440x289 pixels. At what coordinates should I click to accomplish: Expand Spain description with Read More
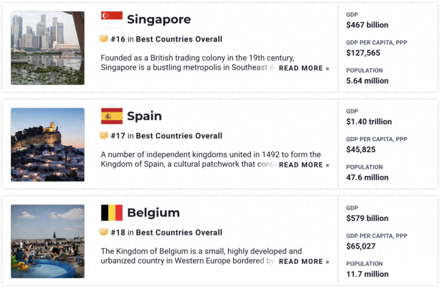coord(304,165)
